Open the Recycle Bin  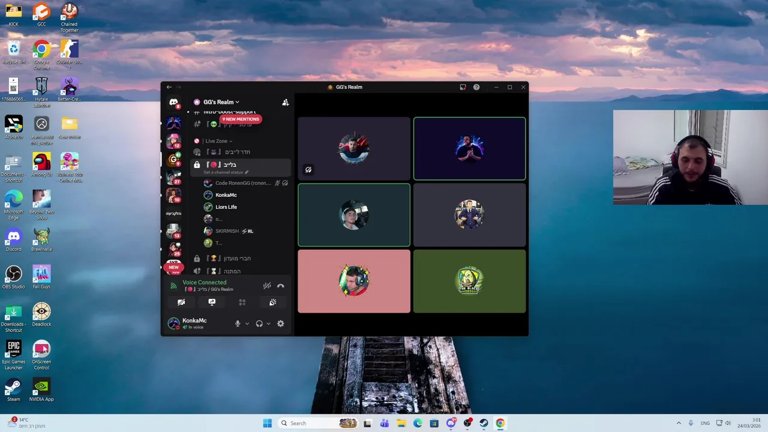click(x=14, y=52)
